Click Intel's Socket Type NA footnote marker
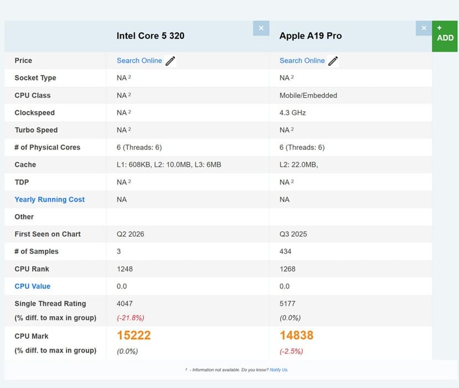 click(130, 77)
